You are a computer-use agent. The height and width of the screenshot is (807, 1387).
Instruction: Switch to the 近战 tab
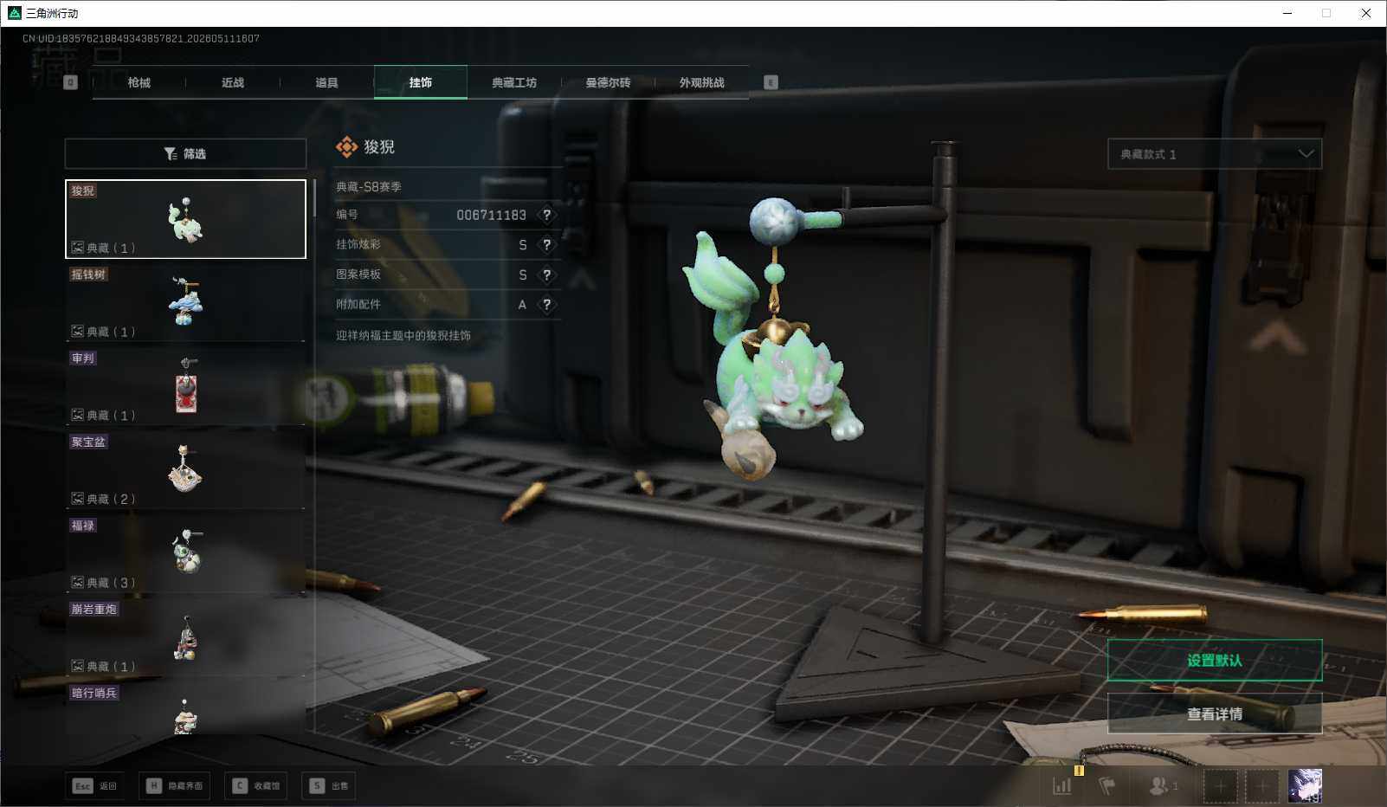pyautogui.click(x=232, y=82)
